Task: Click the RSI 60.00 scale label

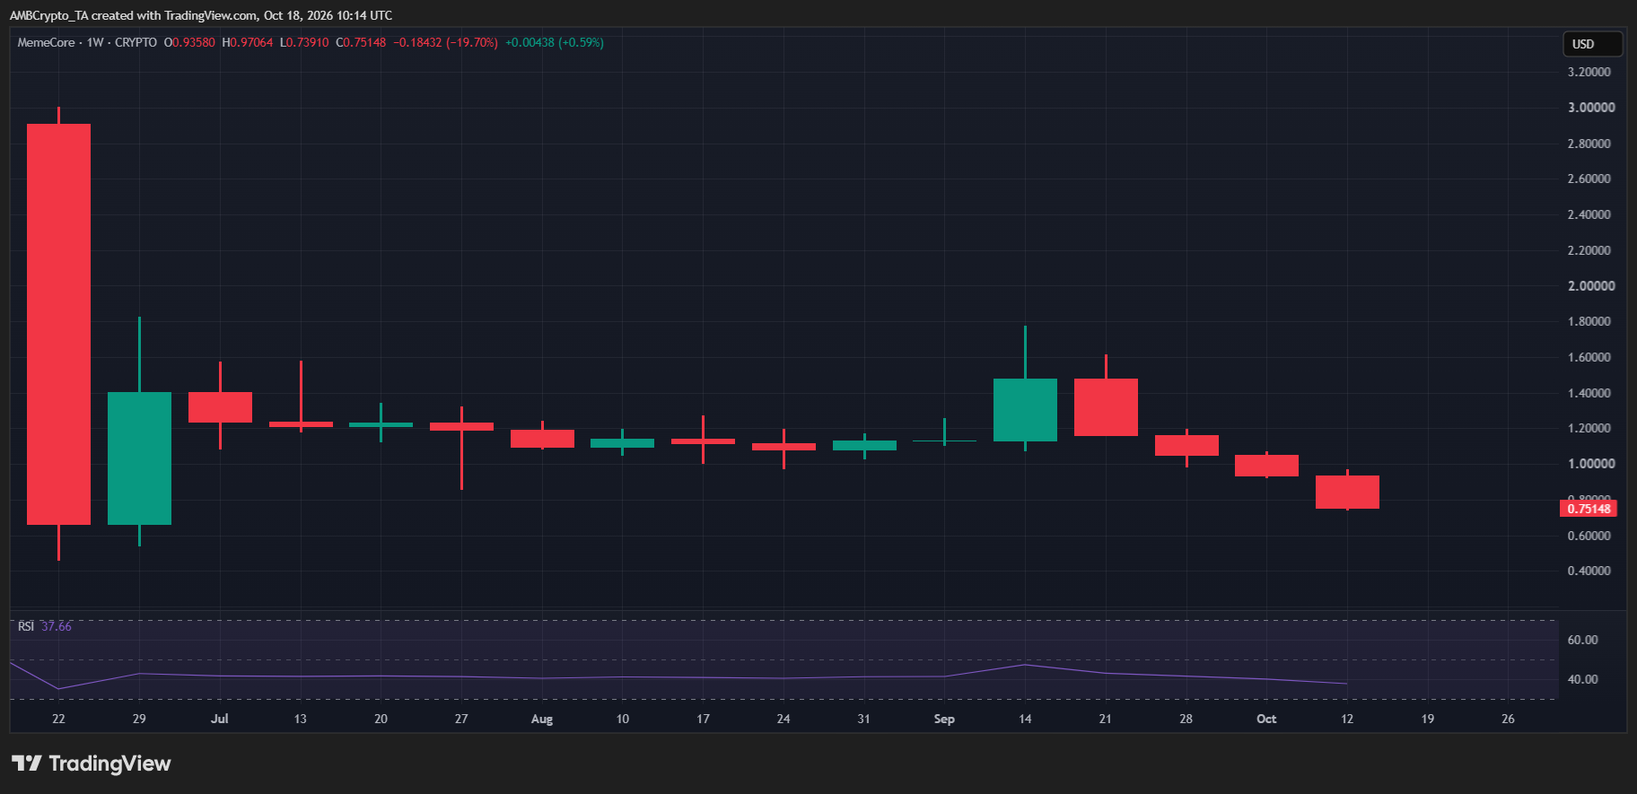Action: point(1582,640)
